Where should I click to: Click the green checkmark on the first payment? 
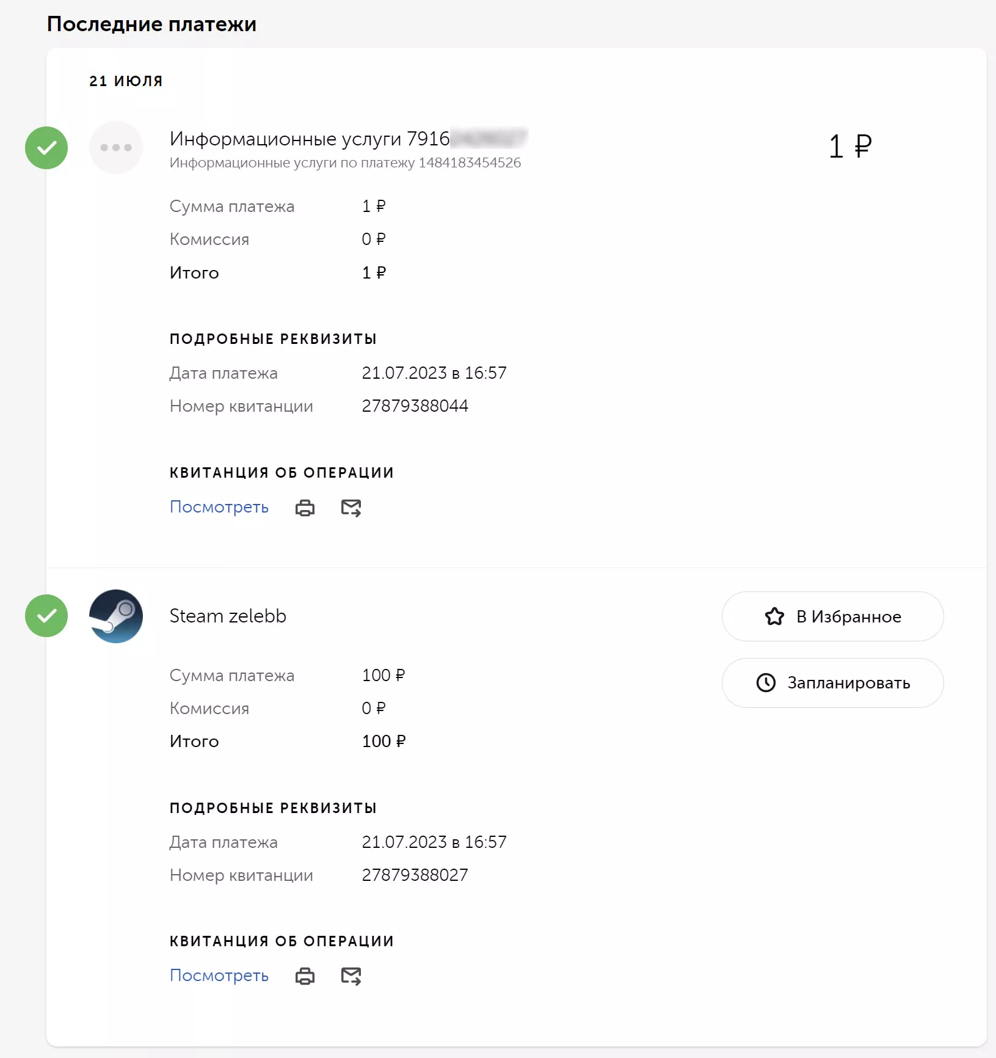(46, 148)
